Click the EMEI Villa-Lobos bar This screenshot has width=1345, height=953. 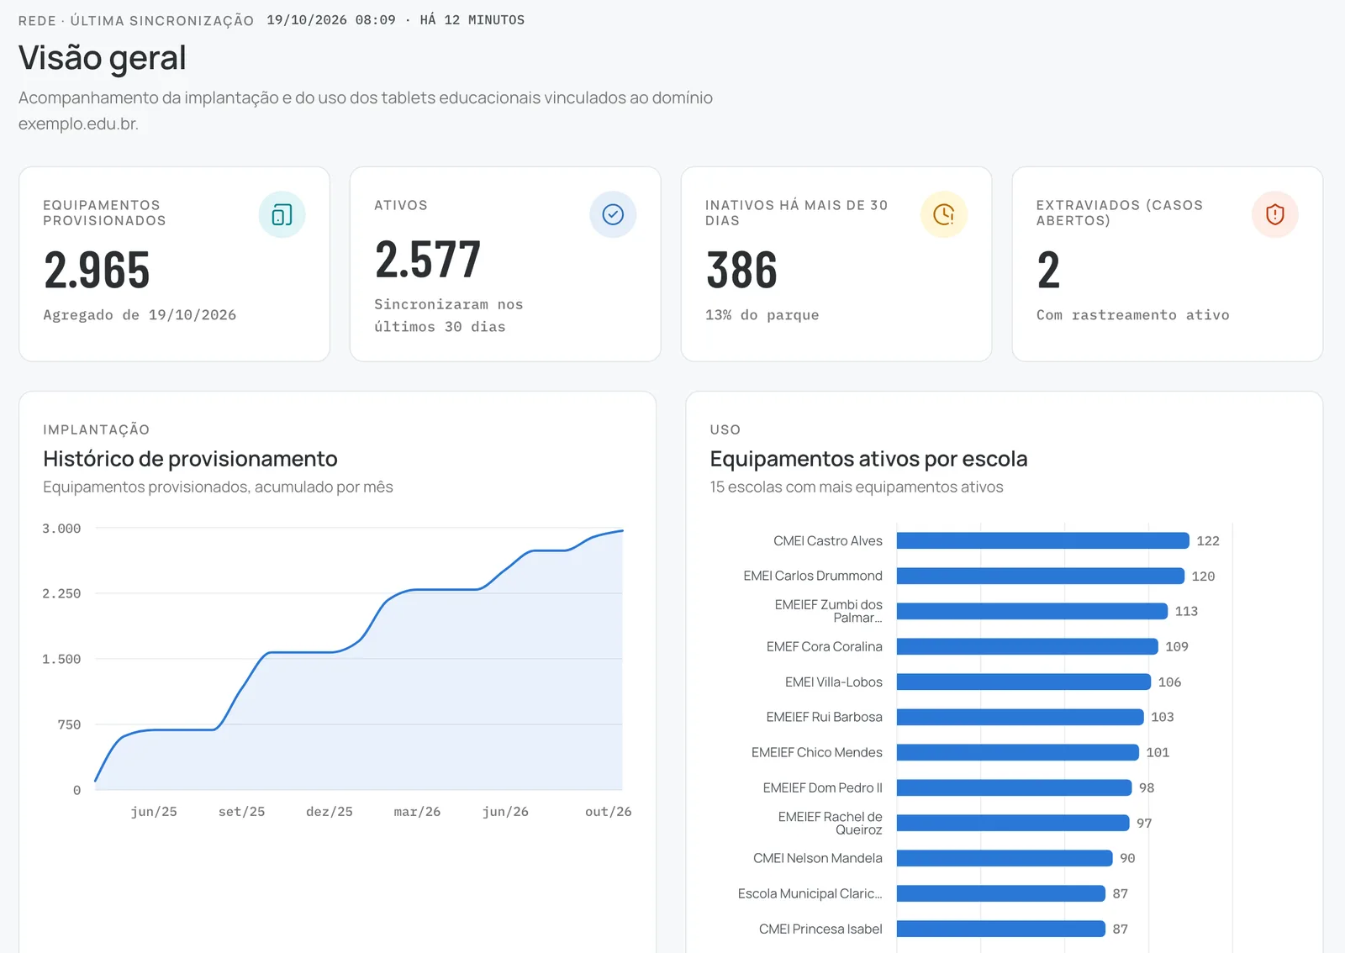1024,682
